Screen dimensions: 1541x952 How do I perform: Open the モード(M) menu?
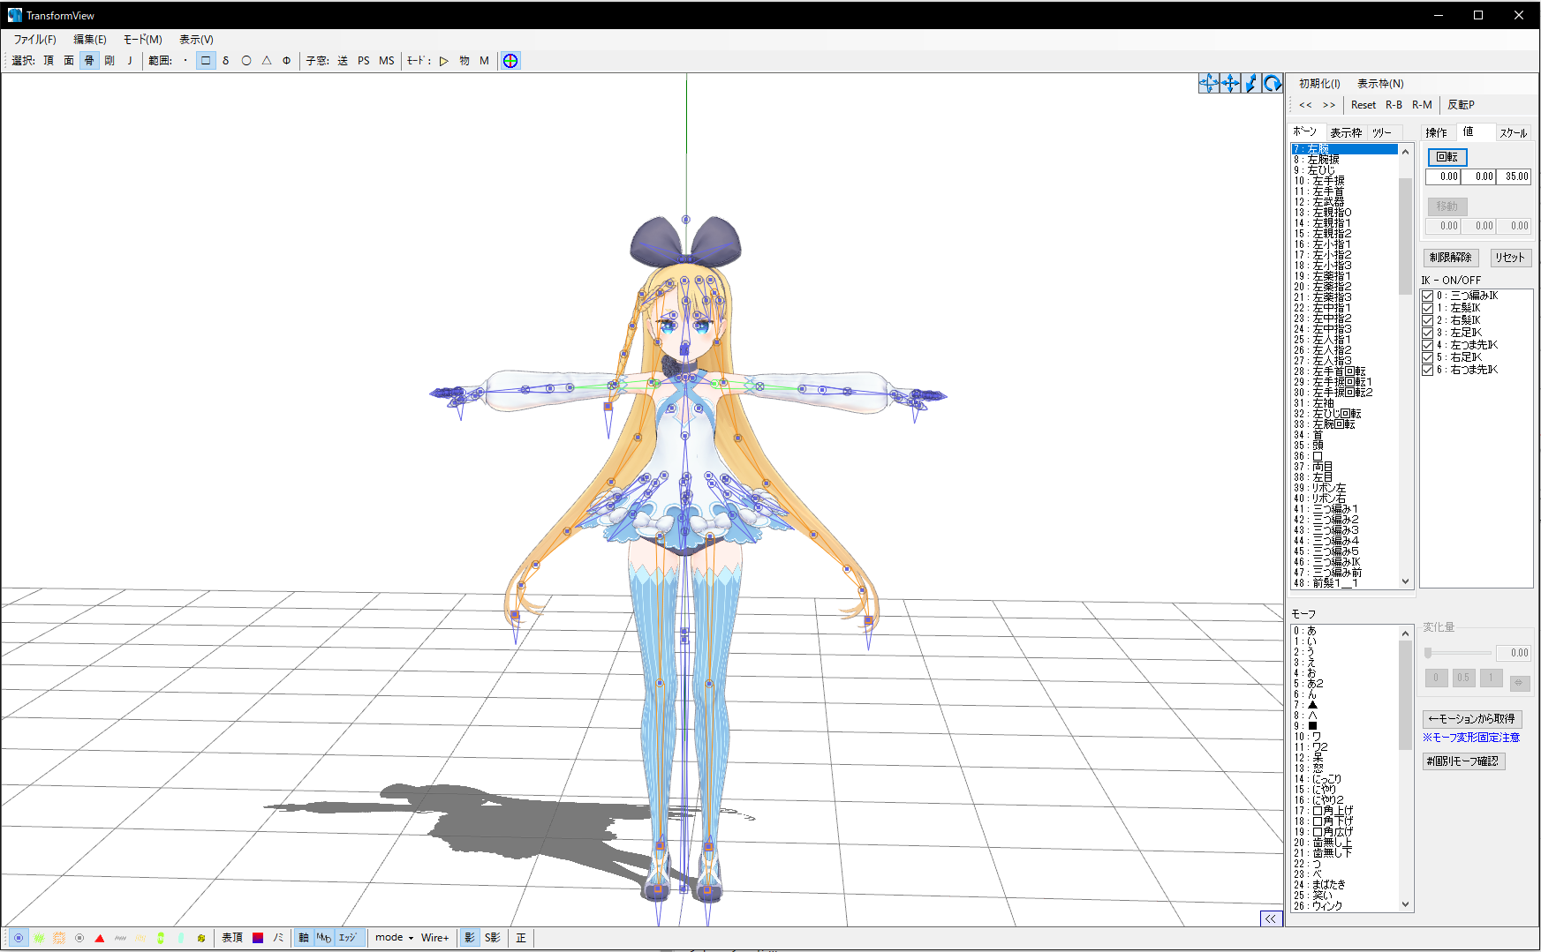pos(142,40)
